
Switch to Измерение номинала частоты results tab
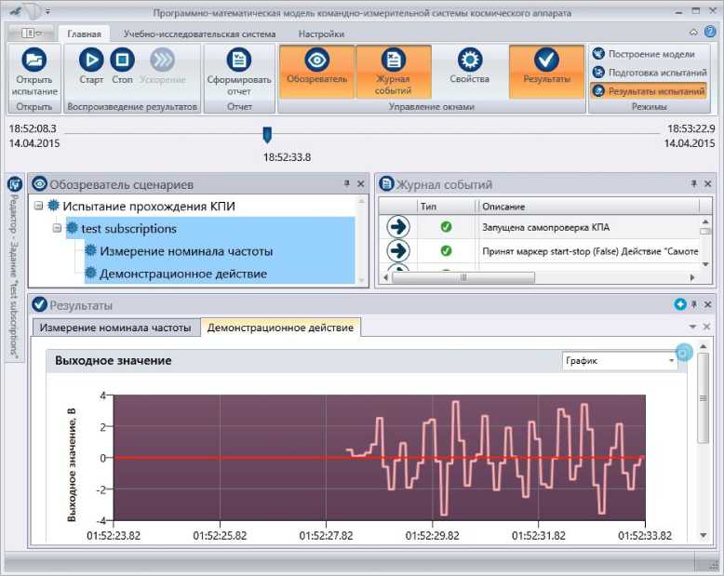click(x=116, y=328)
